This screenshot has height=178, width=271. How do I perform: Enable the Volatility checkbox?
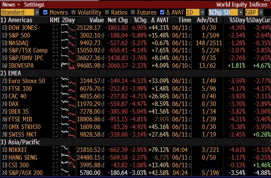[x=74, y=12]
